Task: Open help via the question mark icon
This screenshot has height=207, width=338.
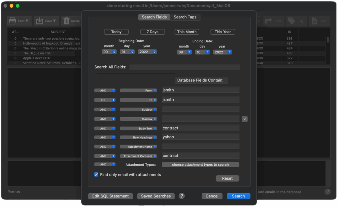Action: [328, 191]
